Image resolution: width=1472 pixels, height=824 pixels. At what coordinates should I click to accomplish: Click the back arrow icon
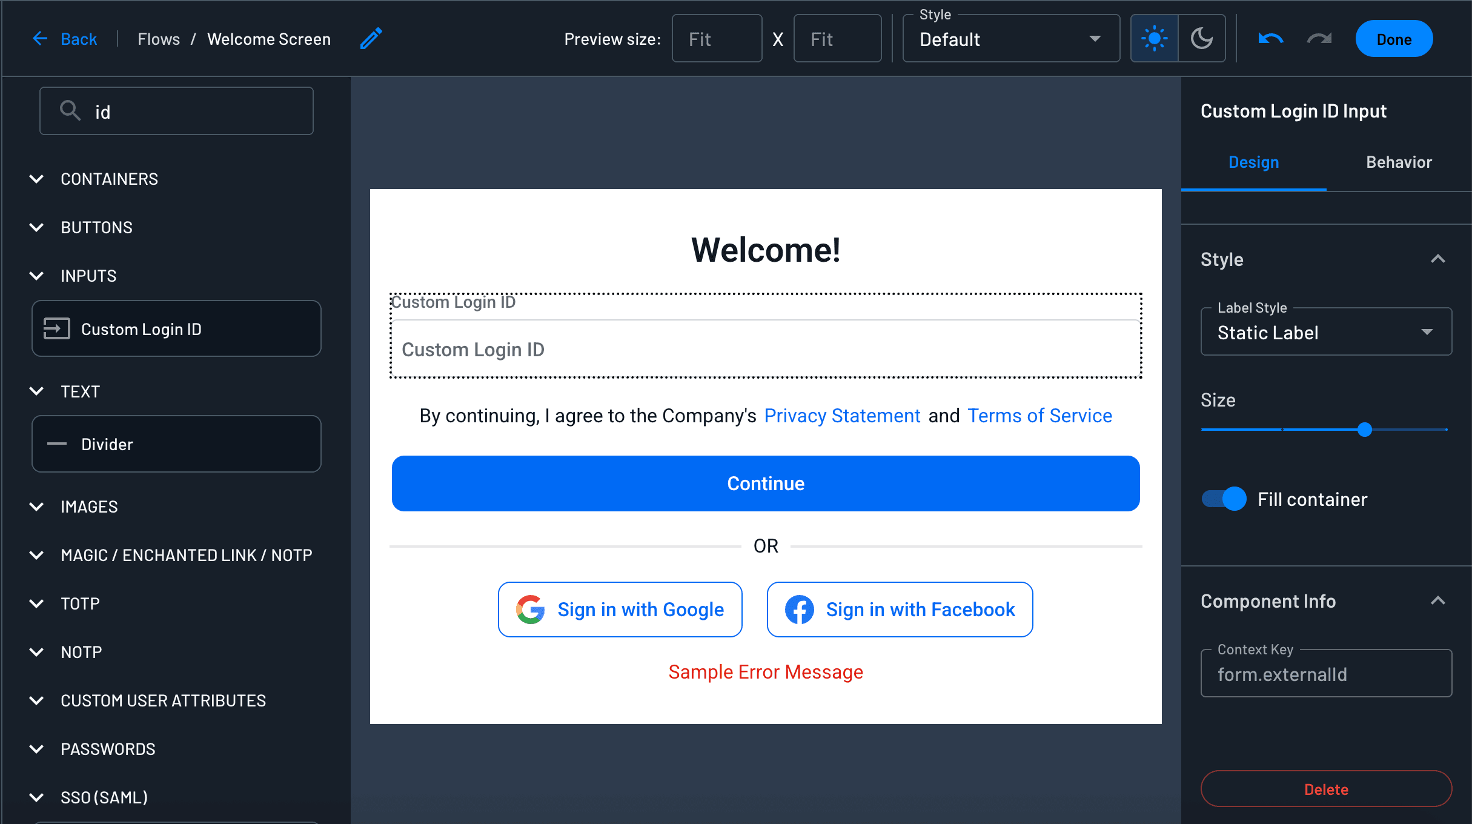pos(39,38)
